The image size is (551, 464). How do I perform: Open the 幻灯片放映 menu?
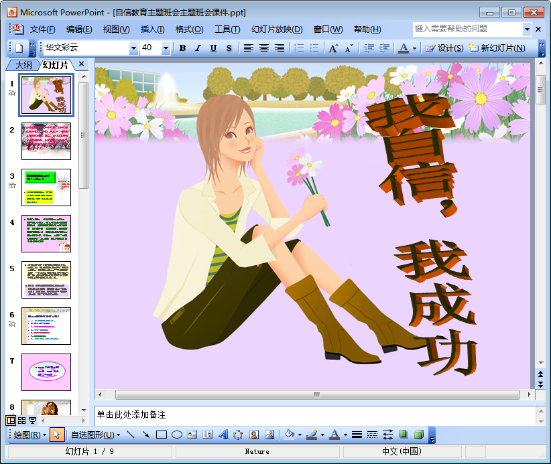pos(277,29)
